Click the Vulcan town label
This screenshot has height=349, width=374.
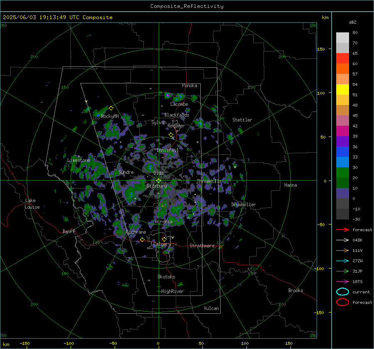pyautogui.click(x=212, y=308)
